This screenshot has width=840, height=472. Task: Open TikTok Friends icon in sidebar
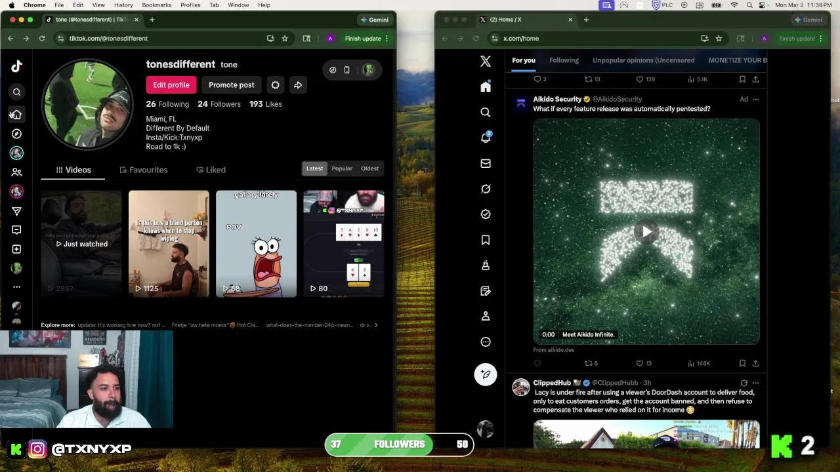pyautogui.click(x=17, y=172)
